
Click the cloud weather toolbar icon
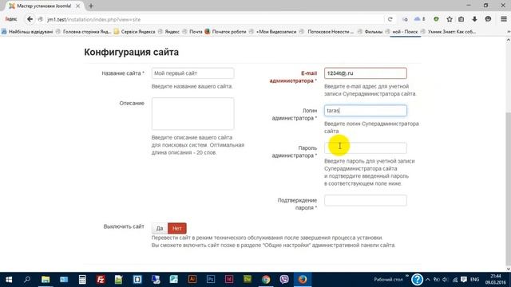tap(419, 19)
